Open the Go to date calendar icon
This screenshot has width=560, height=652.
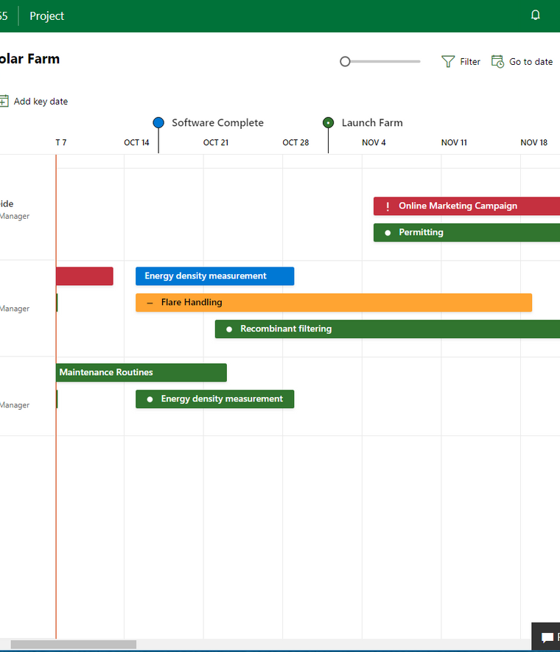pyautogui.click(x=497, y=62)
